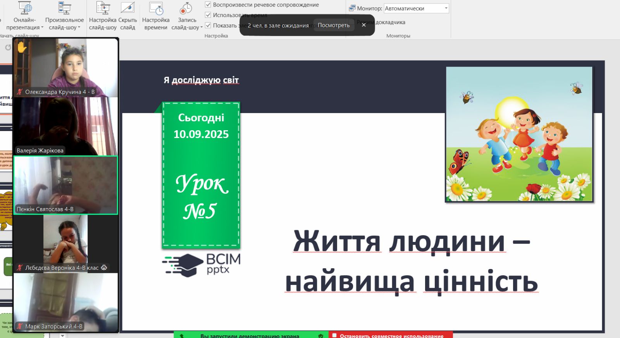Click the raised hand icon on Олександра's video
Viewport: 620px width, 338px height.
pyautogui.click(x=22, y=47)
